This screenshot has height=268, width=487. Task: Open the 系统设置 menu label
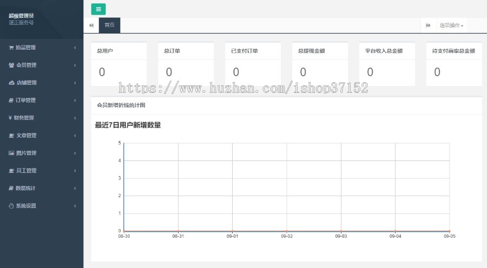pyautogui.click(x=26, y=206)
